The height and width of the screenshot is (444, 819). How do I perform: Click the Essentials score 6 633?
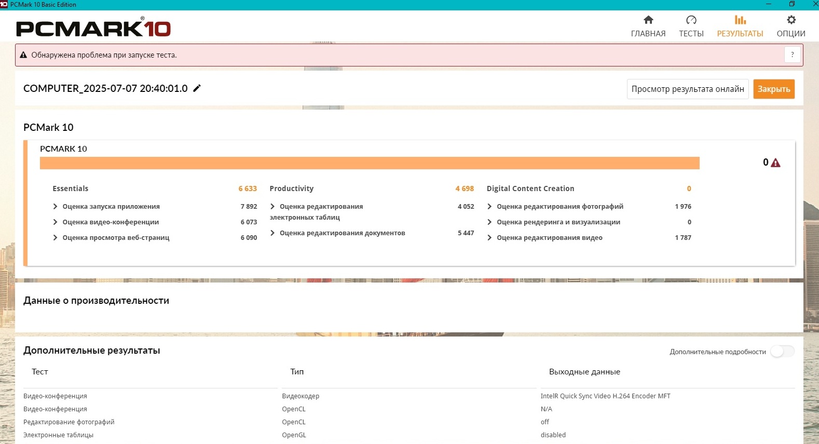248,189
